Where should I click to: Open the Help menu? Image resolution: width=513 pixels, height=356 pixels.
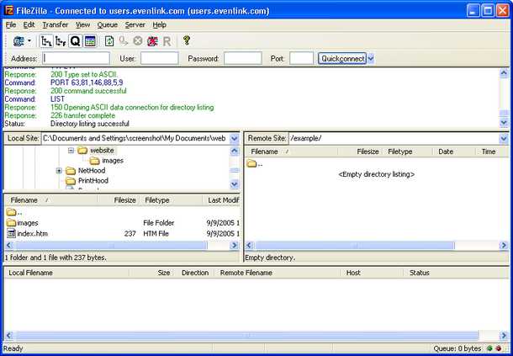[x=159, y=25]
